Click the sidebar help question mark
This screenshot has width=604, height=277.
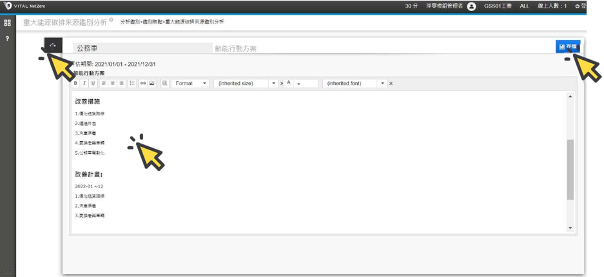click(7, 39)
